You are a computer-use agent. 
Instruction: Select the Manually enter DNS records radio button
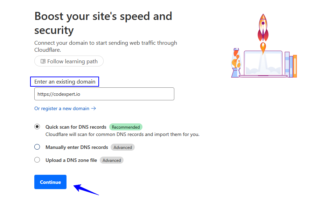pos(37,147)
